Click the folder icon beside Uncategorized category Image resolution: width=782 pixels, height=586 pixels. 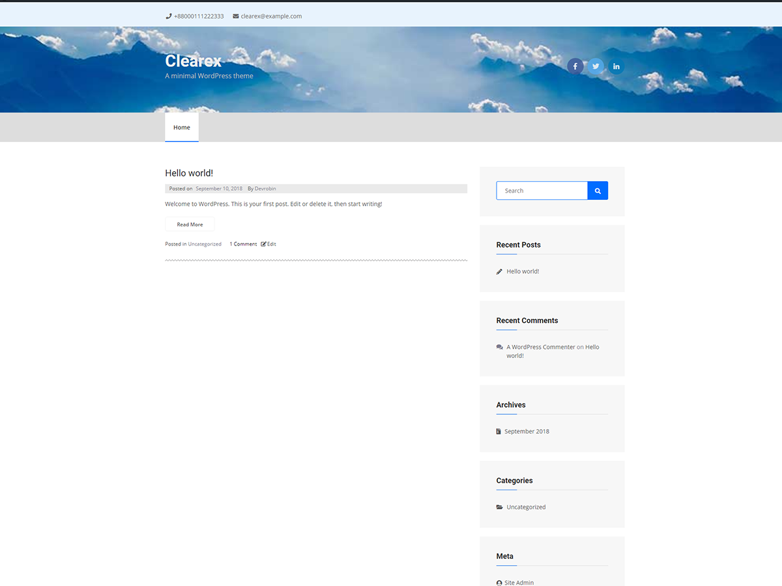click(x=499, y=507)
